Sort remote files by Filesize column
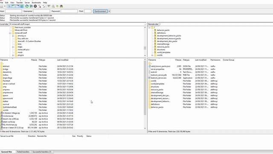The image size is (273, 154). coord(178,60)
